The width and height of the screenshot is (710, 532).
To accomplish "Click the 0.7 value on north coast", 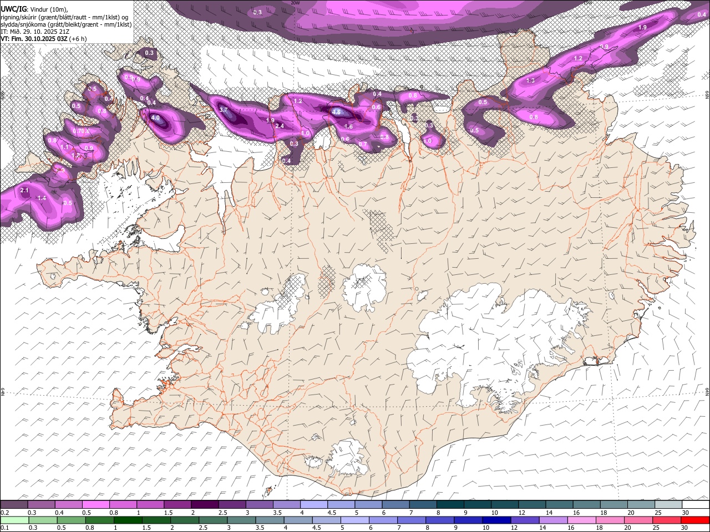I will pos(363,145).
